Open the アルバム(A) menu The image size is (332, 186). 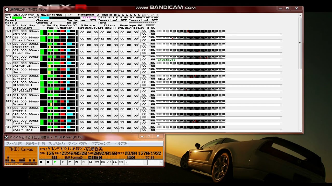[57, 143]
